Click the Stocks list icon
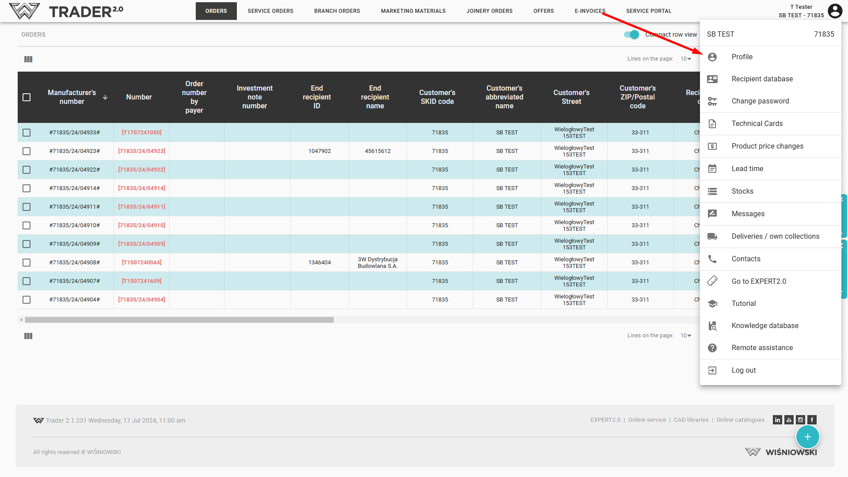 [x=712, y=191]
